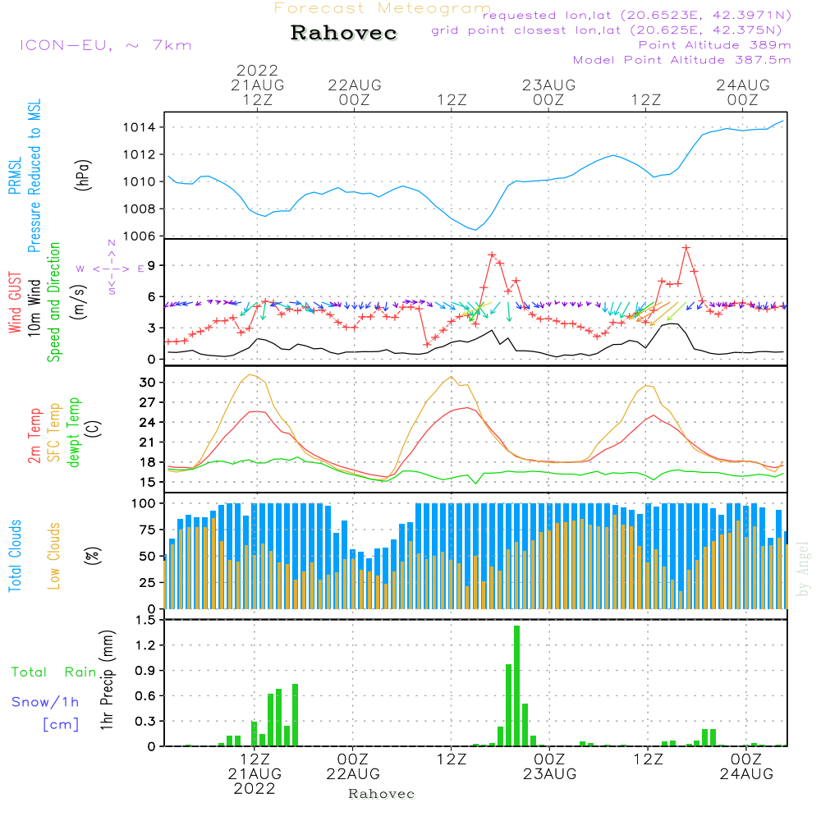Click the grid point closest lon,lat text
Screen dimensions: 821x821
tap(607, 30)
